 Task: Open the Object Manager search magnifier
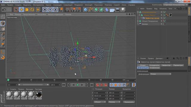(178, 9)
